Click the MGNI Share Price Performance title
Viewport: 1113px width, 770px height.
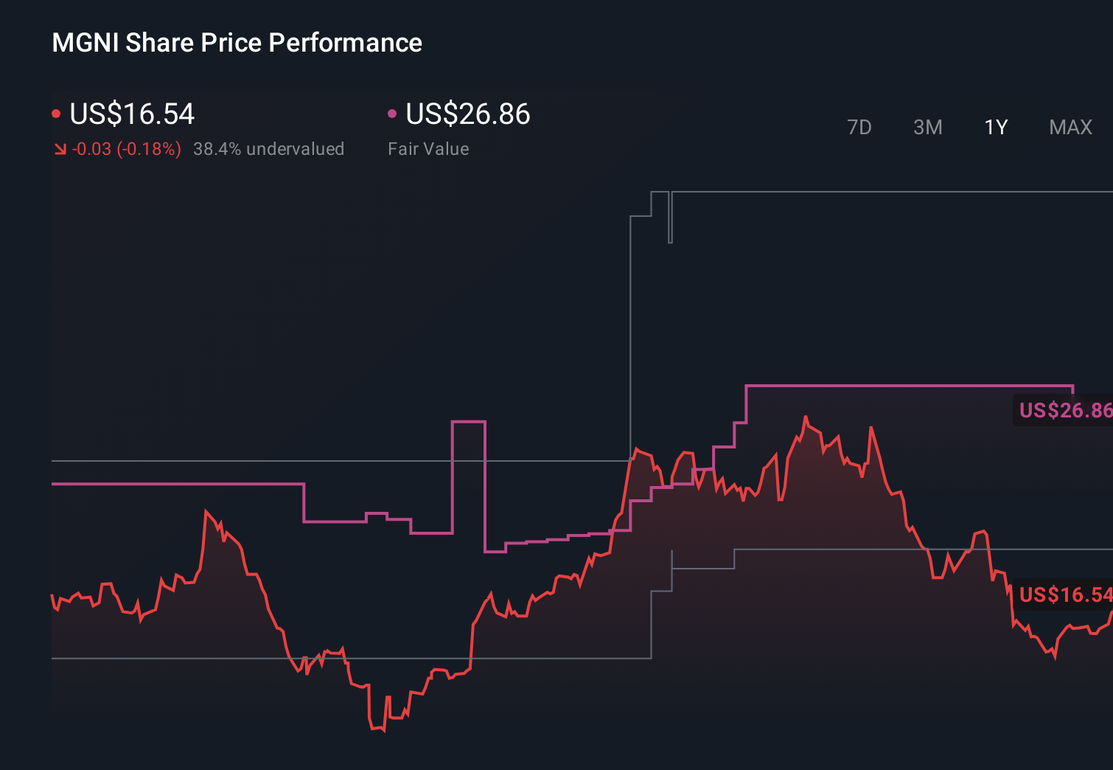pos(237,42)
